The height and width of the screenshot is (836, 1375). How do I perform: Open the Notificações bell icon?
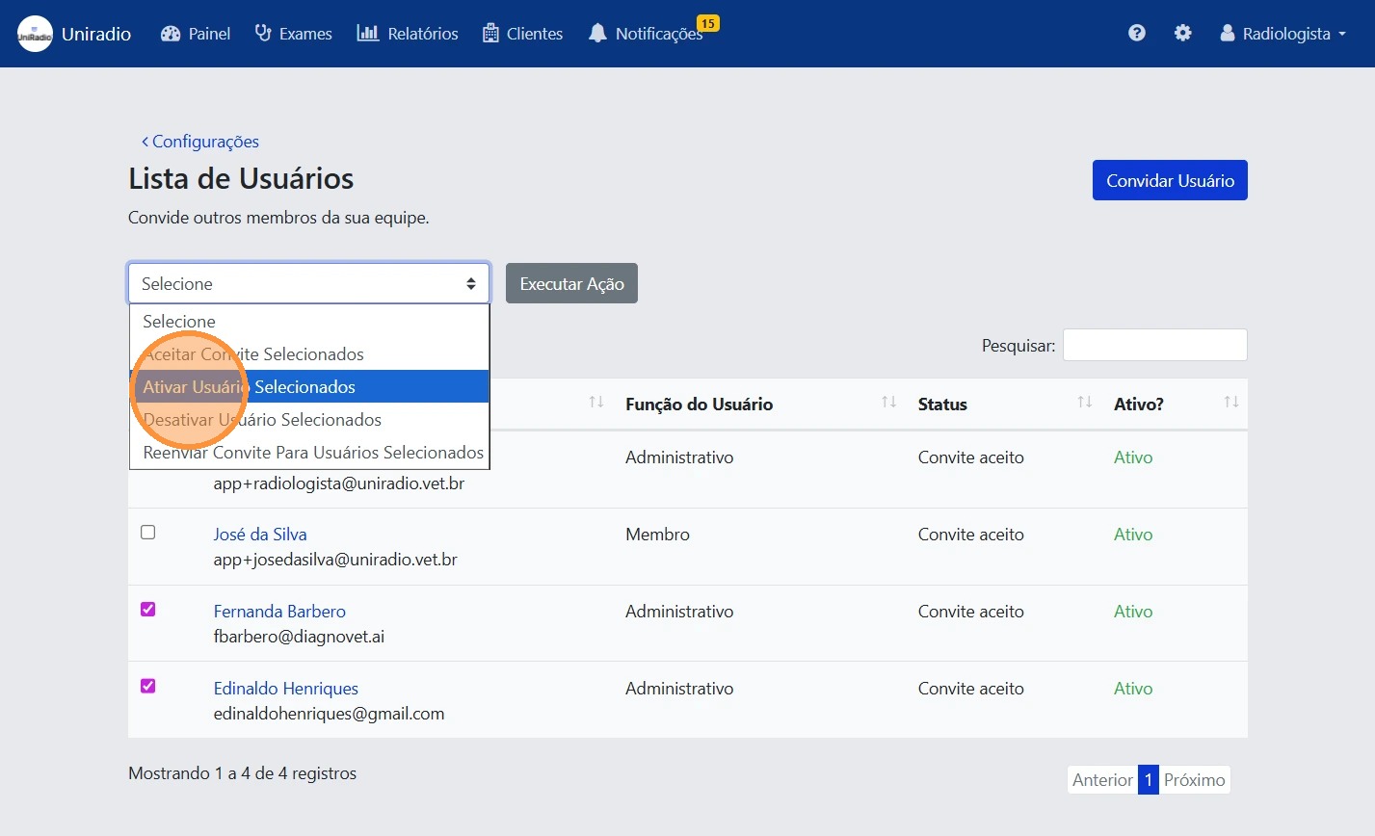[597, 34]
